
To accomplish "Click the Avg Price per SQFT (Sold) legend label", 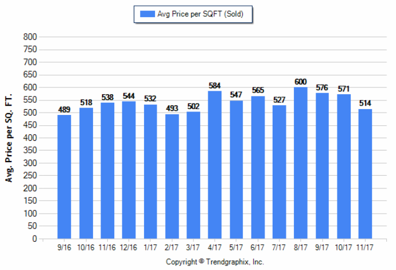I will (204, 14).
